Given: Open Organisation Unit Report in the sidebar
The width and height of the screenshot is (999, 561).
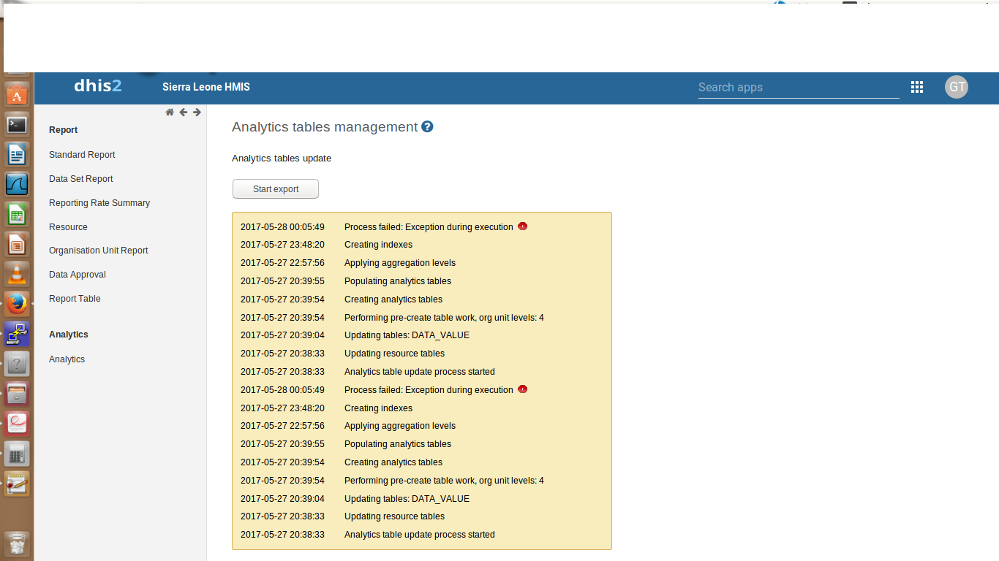Looking at the screenshot, I should [99, 251].
